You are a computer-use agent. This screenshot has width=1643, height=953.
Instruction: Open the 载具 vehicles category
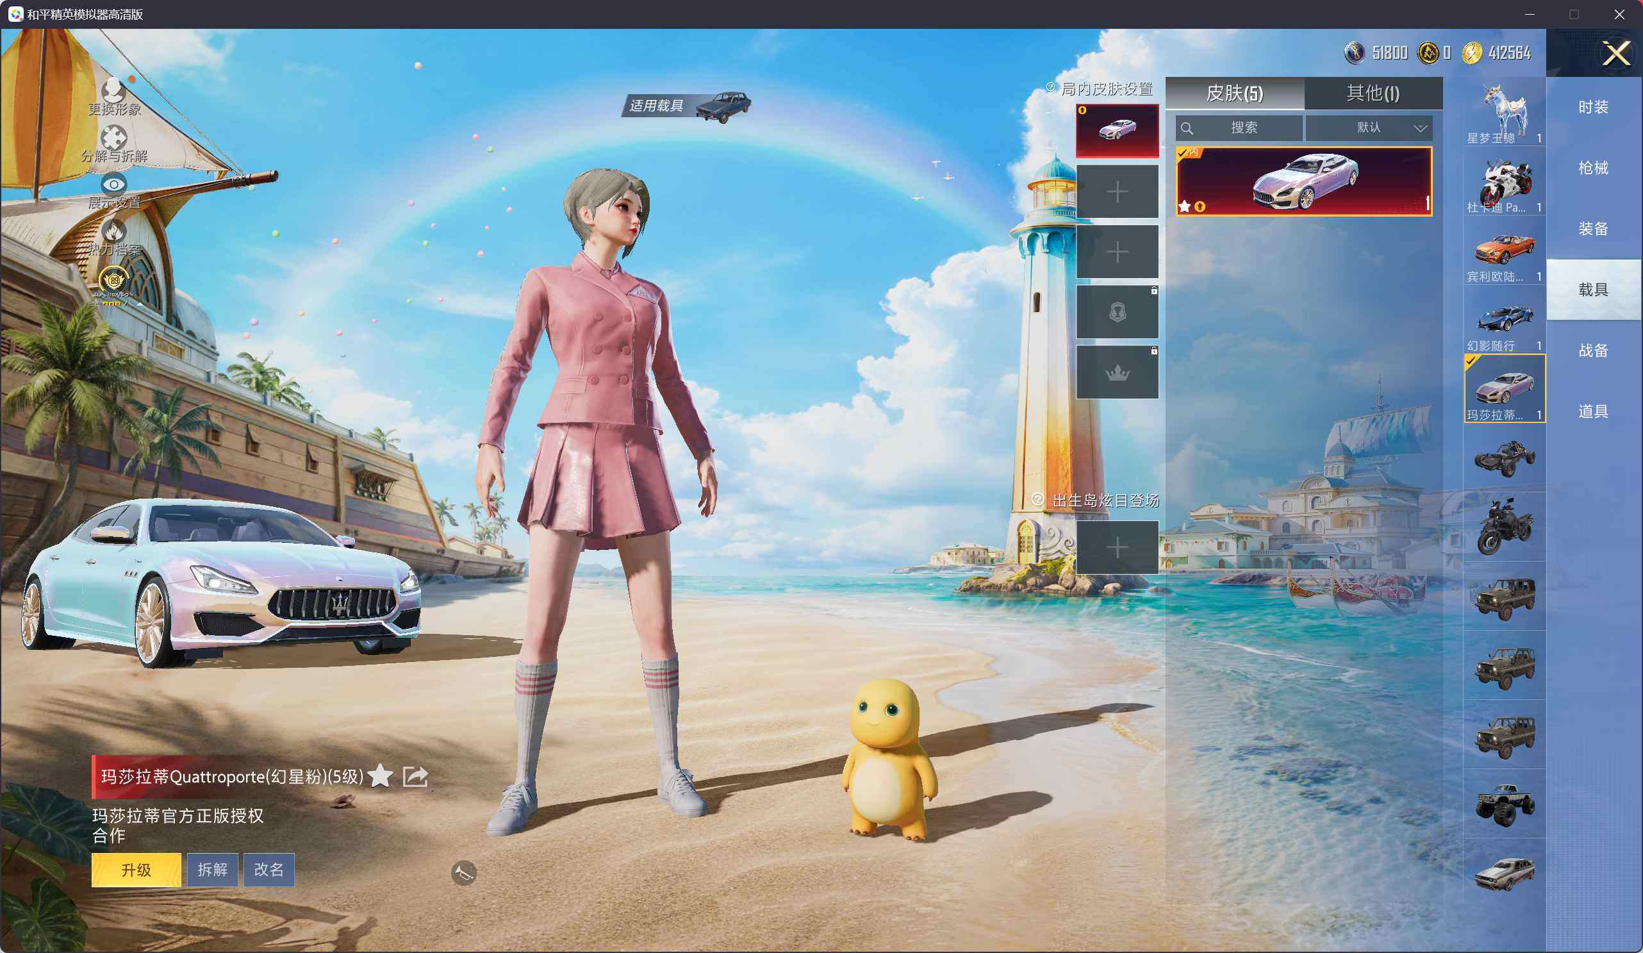click(x=1594, y=290)
